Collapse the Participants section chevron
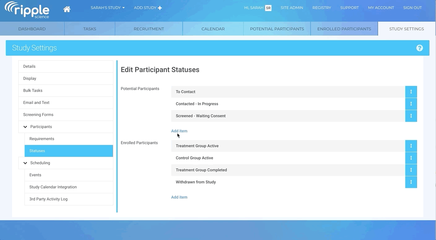The height and width of the screenshot is (240, 436). pos(25,127)
